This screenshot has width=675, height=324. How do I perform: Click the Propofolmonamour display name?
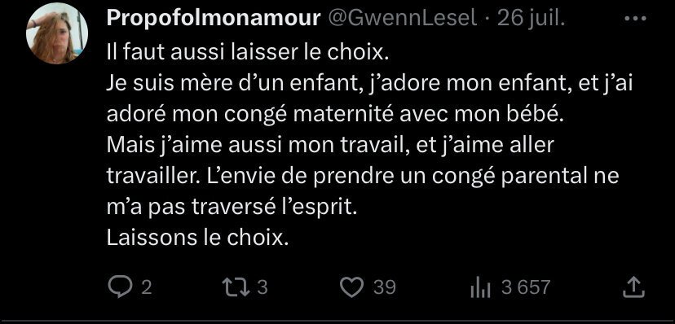point(214,19)
